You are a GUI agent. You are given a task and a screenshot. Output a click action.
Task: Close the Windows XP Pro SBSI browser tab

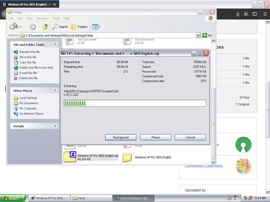click(x=55, y=4)
